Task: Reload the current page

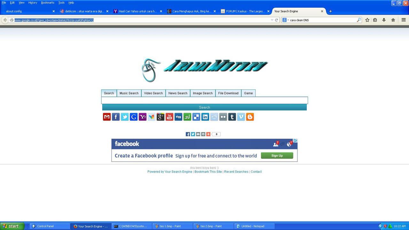Action: (x=277, y=20)
